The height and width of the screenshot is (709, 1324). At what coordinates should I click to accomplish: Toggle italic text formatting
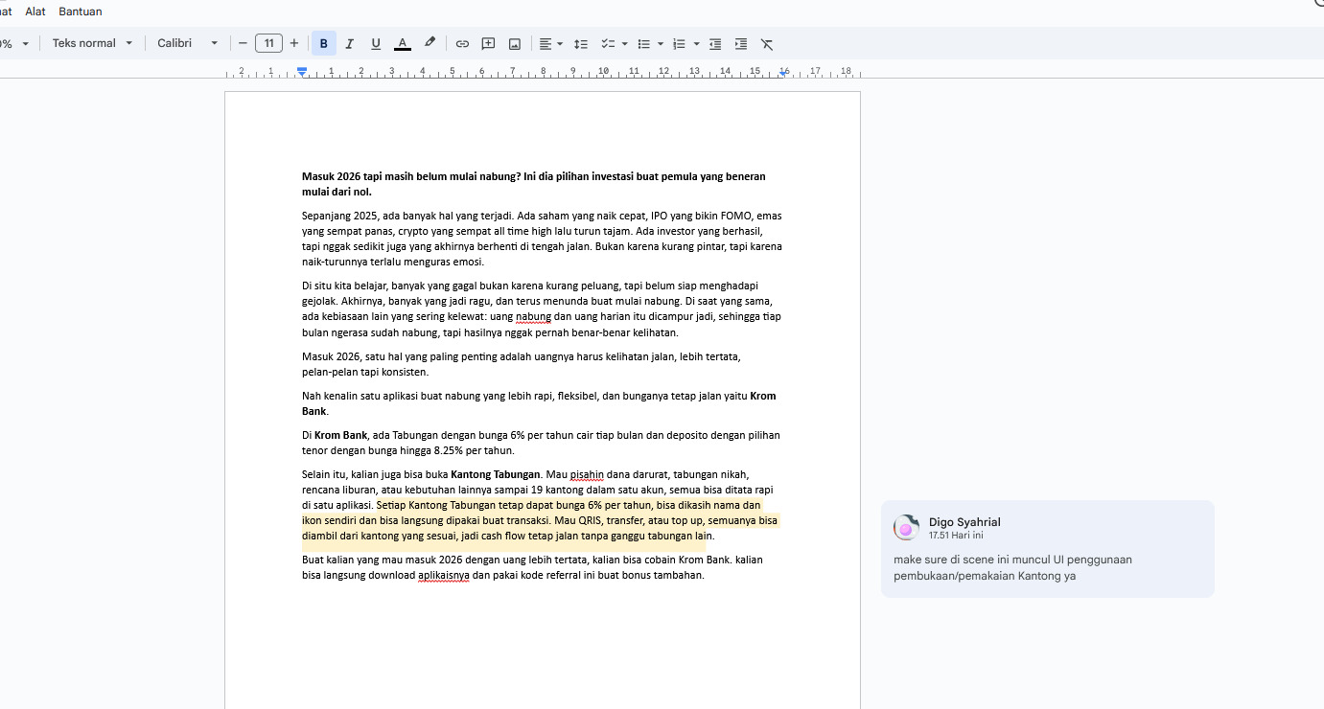(349, 43)
